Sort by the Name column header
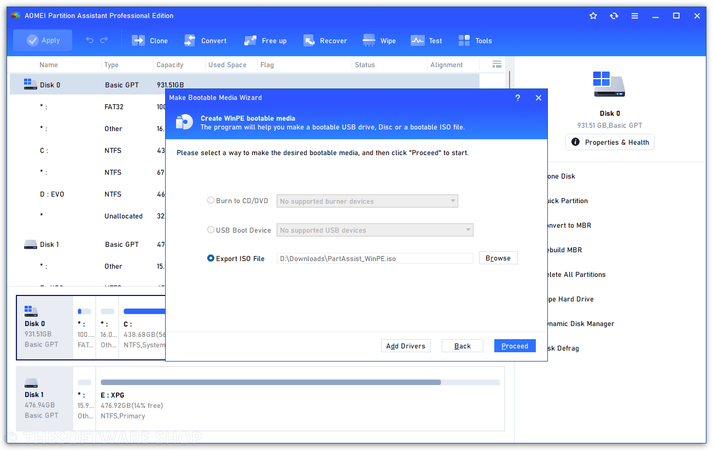Viewport: 713px width, 450px height. 49,64
